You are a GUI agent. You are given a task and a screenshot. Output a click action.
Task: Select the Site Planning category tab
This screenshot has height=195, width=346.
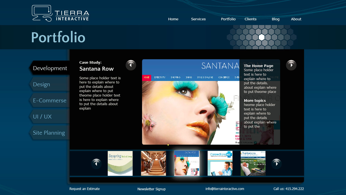pyautogui.click(x=49, y=133)
